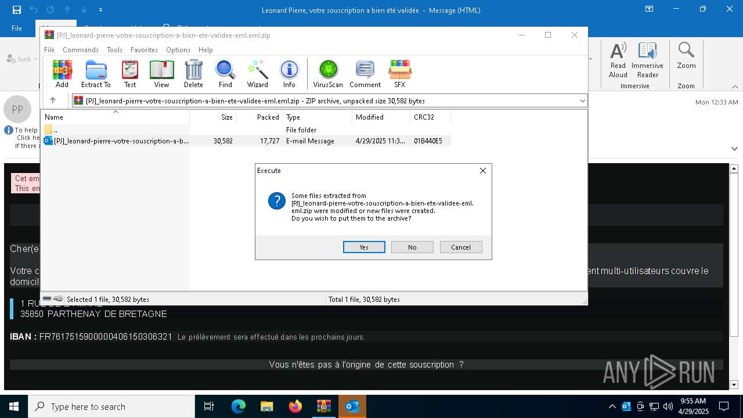The height and width of the screenshot is (418, 743).
Task: Click Read Aloud in Outlook ribbon
Action: (x=618, y=60)
